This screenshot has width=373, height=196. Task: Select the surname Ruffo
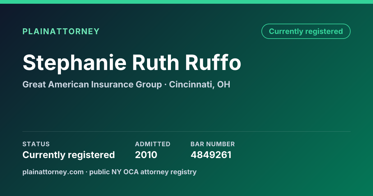tap(214, 63)
